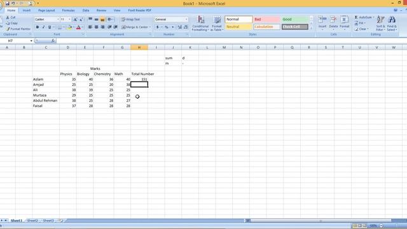Open the font size dropdown
Viewport: 407px width, 229px height.
(x=69, y=20)
